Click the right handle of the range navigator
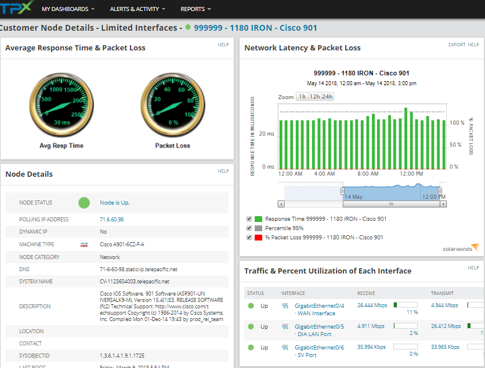This screenshot has width=485, height=368. click(440, 191)
